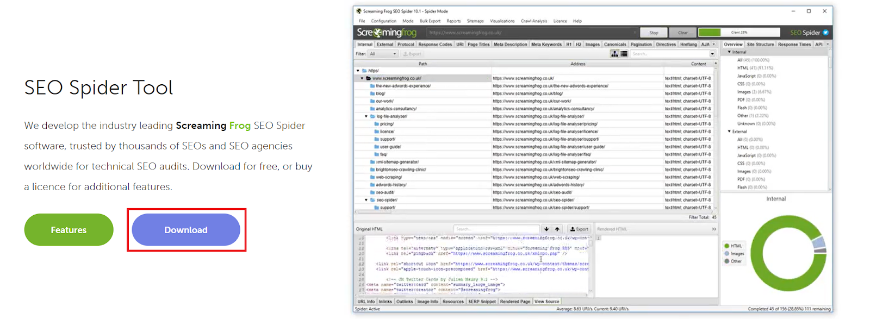Click the Other legend swatch
The image size is (870, 319).
click(x=727, y=261)
